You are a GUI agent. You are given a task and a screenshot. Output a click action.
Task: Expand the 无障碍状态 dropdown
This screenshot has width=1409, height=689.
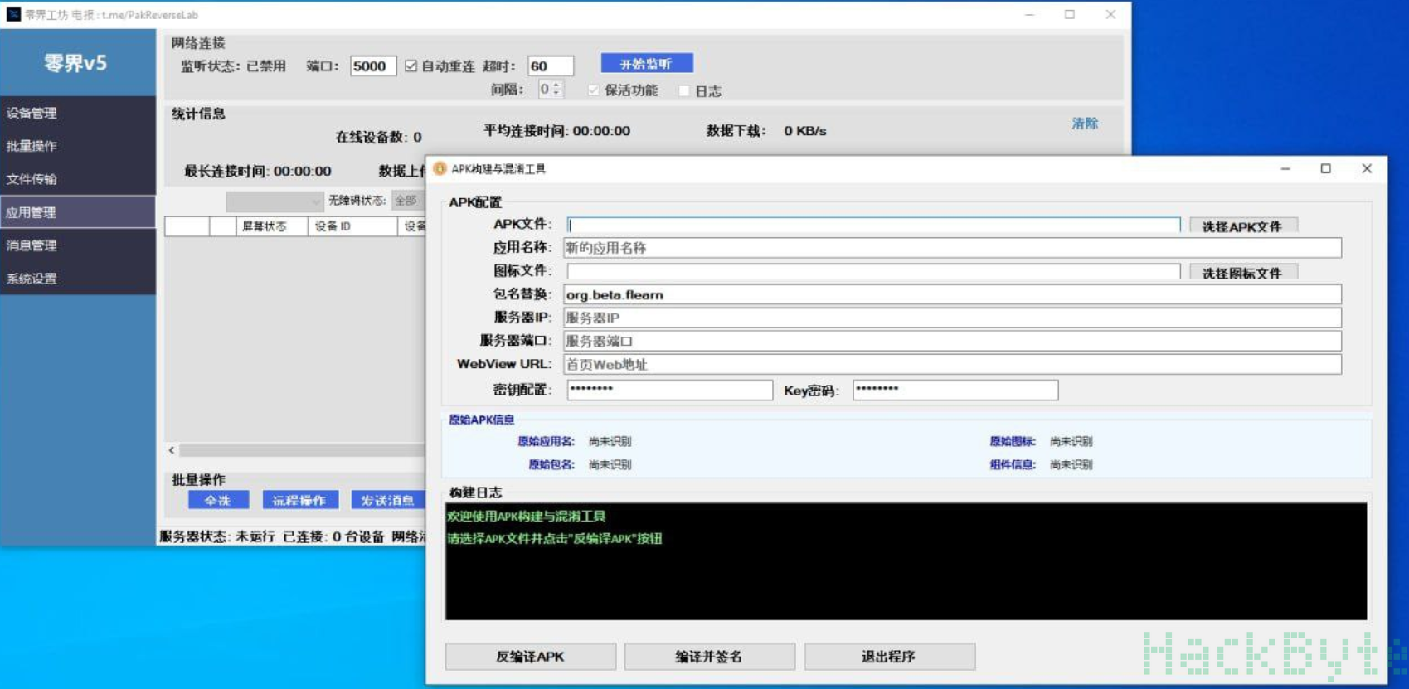tap(407, 201)
